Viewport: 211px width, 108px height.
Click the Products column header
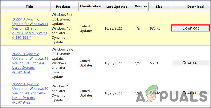click(x=63, y=7)
